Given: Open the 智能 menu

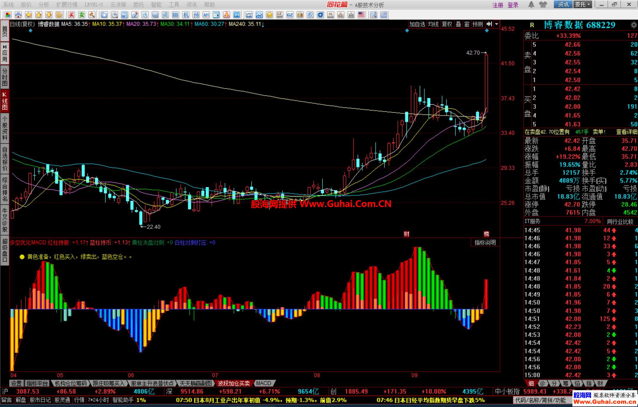Looking at the screenshot, I should click(x=156, y=5).
